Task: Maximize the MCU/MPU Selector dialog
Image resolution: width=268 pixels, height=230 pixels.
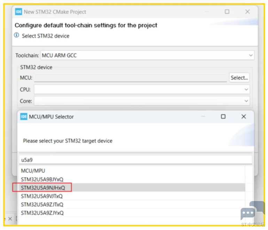Action: pyautogui.click(x=223, y=117)
